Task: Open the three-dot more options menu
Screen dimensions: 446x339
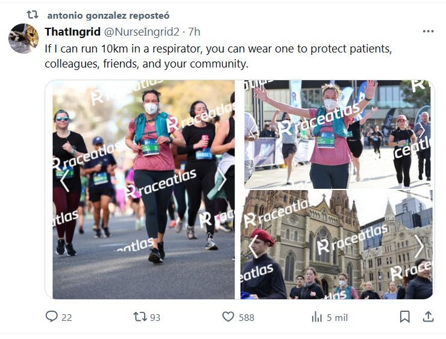Action: click(x=428, y=31)
